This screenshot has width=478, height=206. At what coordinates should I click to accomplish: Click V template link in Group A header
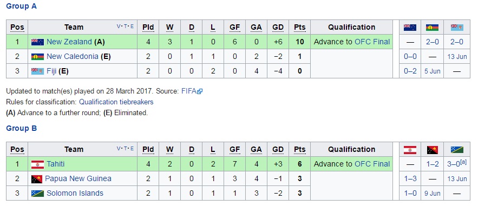click(118, 26)
